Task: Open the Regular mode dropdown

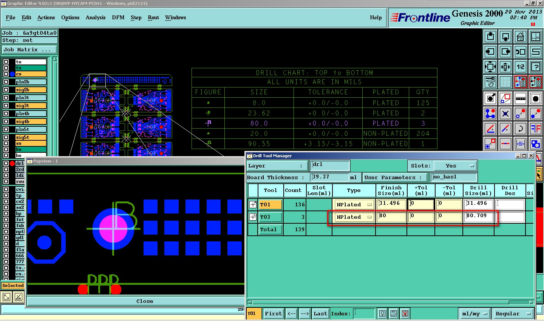Action: (513, 313)
